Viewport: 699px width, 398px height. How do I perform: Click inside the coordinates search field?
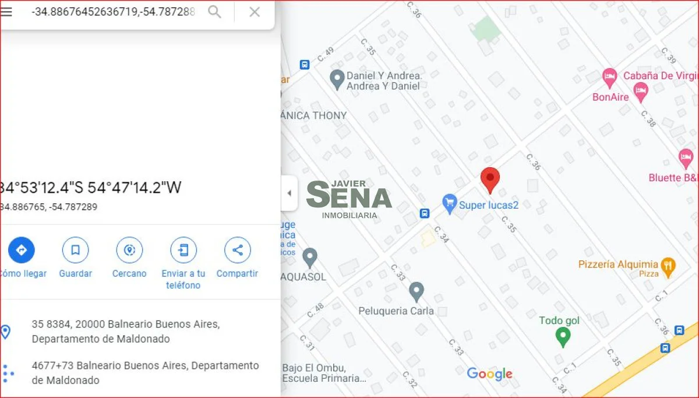pos(114,12)
